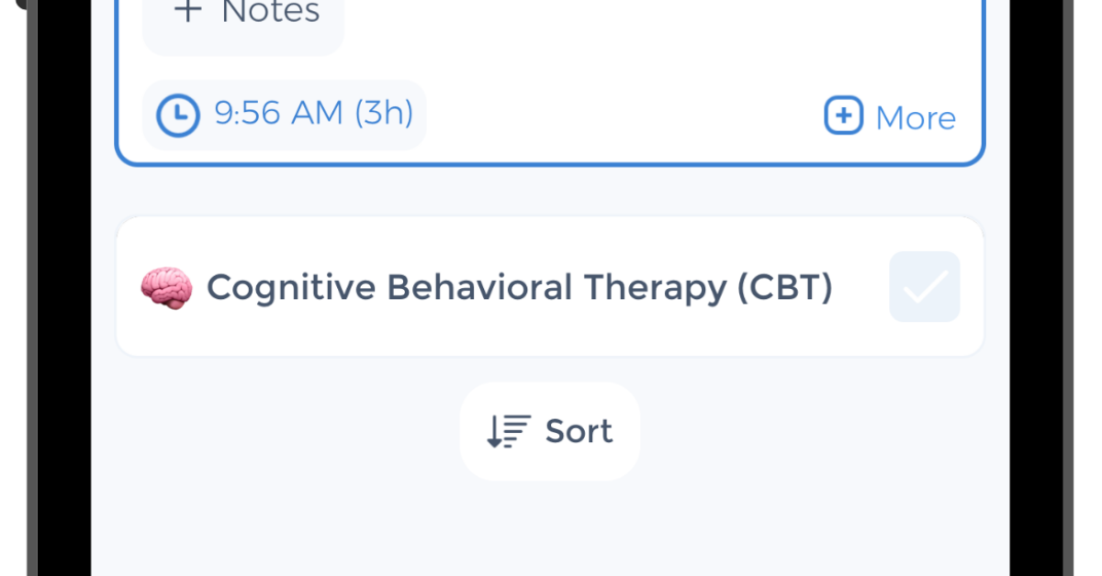Open the Cognitive Behavioral Therapy task title
Image resolution: width=1102 pixels, height=576 pixels.
click(519, 287)
